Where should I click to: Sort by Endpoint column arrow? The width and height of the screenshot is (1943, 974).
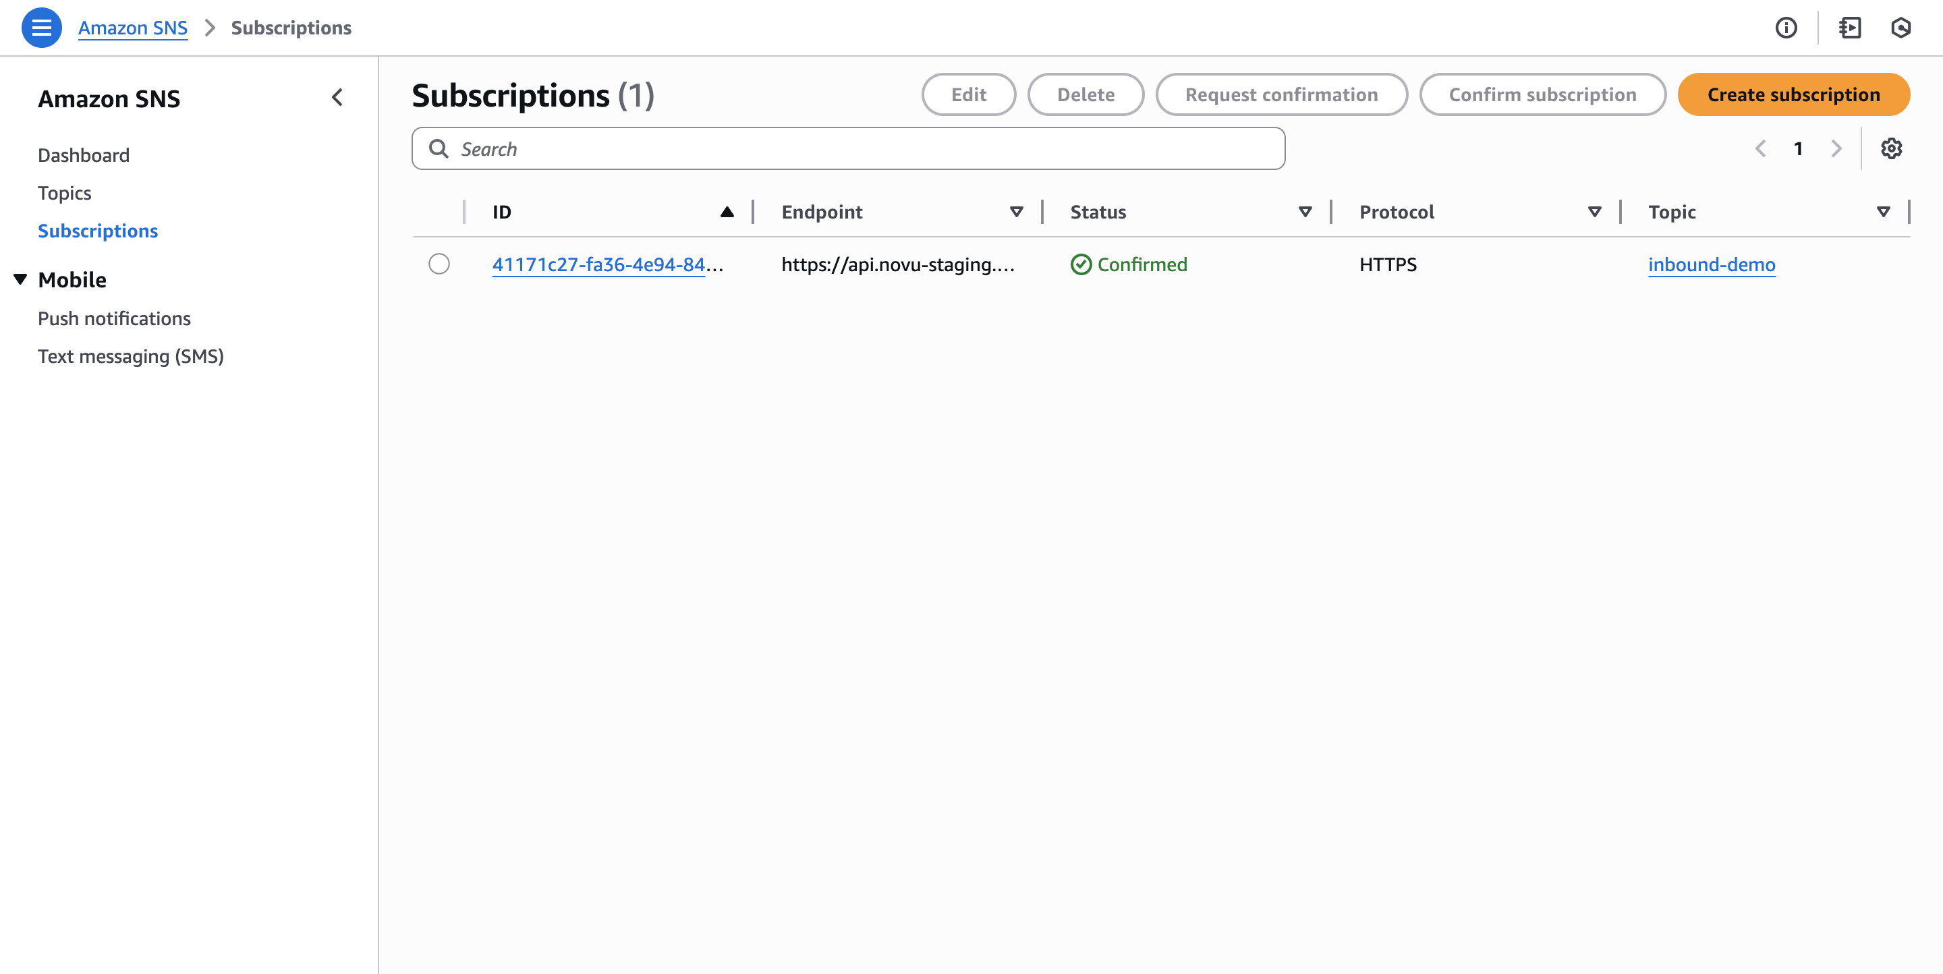click(1016, 212)
